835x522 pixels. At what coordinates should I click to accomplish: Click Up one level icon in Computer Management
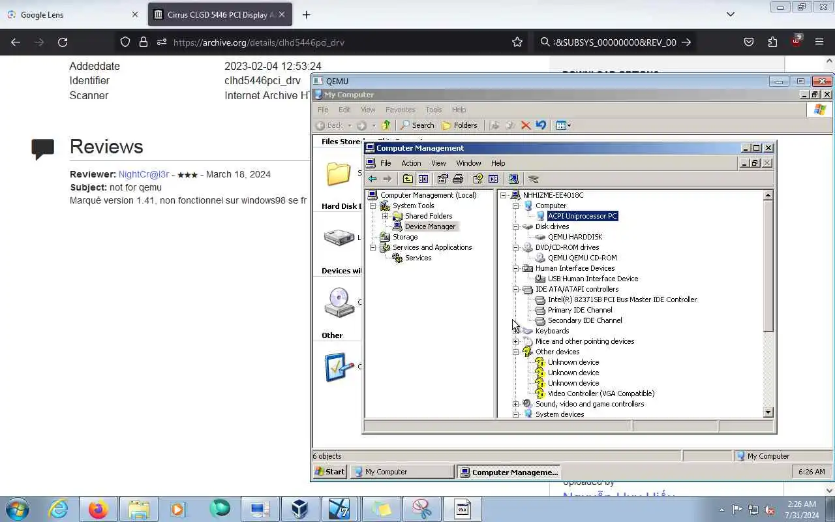408,179
